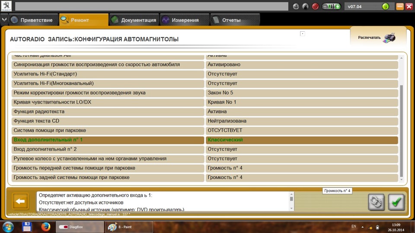This screenshot has width=415, height=233.
Task: Expand the chevron left of Приветствие tab
Action: click(4, 19)
